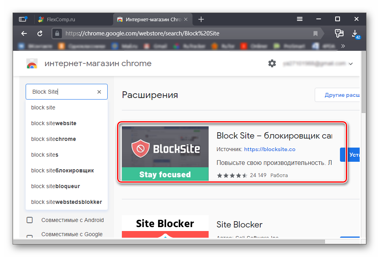Open the Block Site – блокировщик сайтов title
The width and height of the screenshot is (379, 257).
[x=274, y=136]
